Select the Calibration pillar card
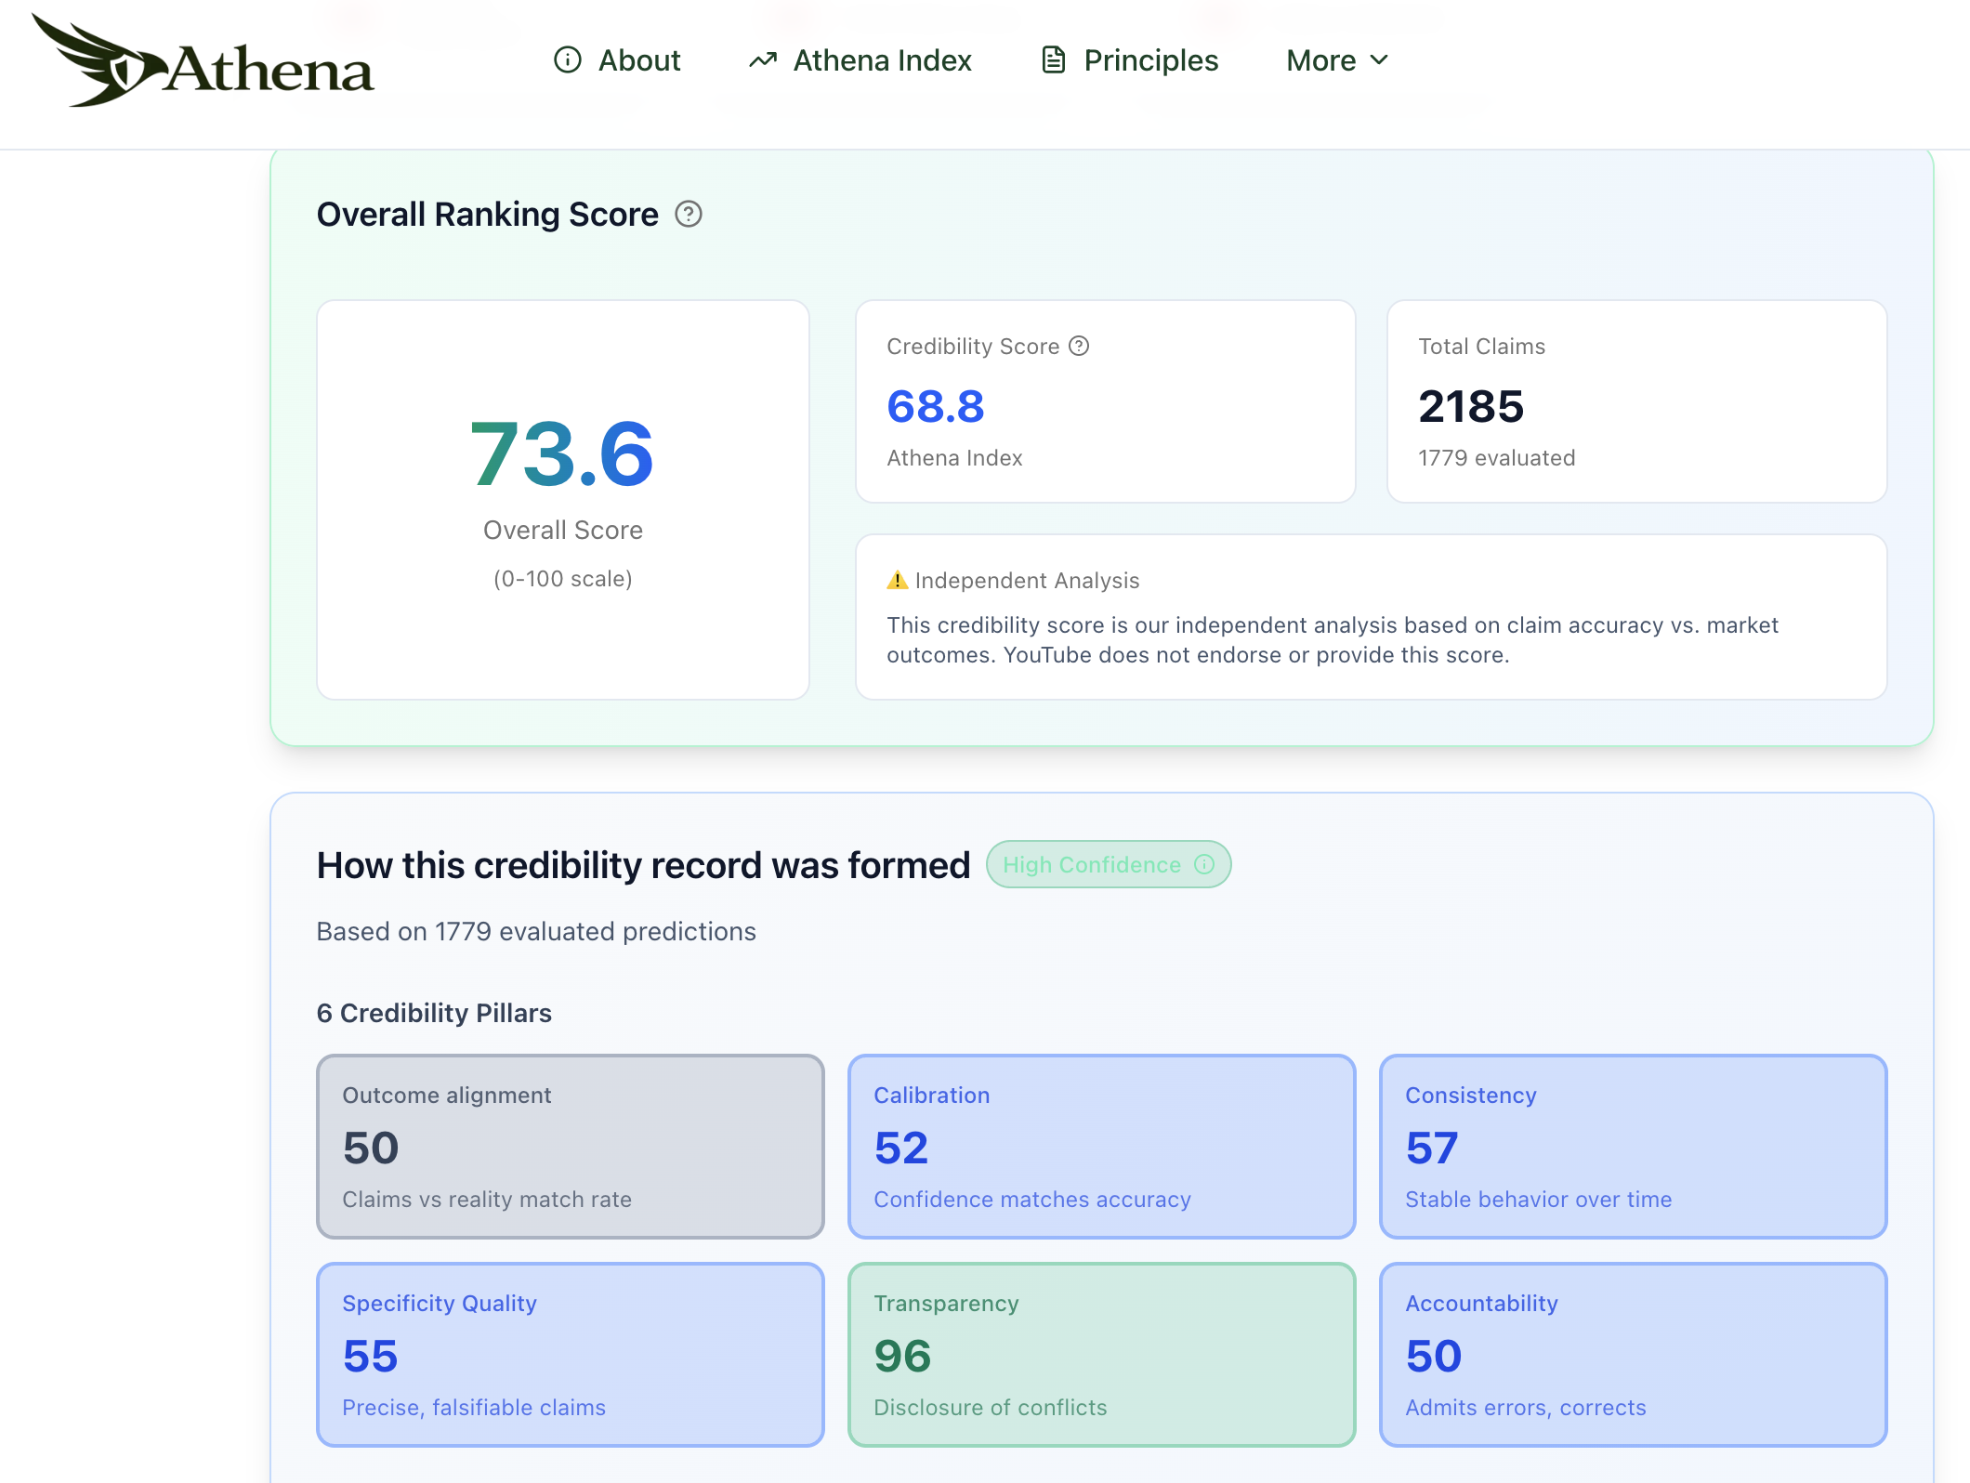The image size is (1970, 1483). [x=1102, y=1147]
